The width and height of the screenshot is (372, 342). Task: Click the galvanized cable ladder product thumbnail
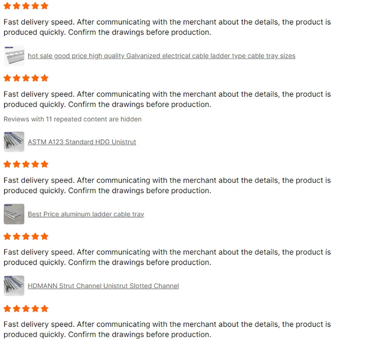[x=14, y=56]
